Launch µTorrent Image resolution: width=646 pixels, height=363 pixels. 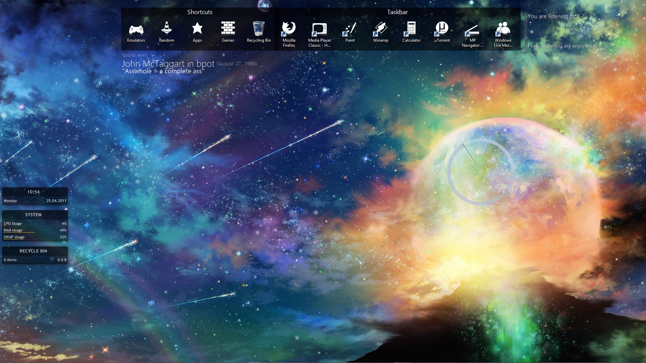pyautogui.click(x=442, y=33)
